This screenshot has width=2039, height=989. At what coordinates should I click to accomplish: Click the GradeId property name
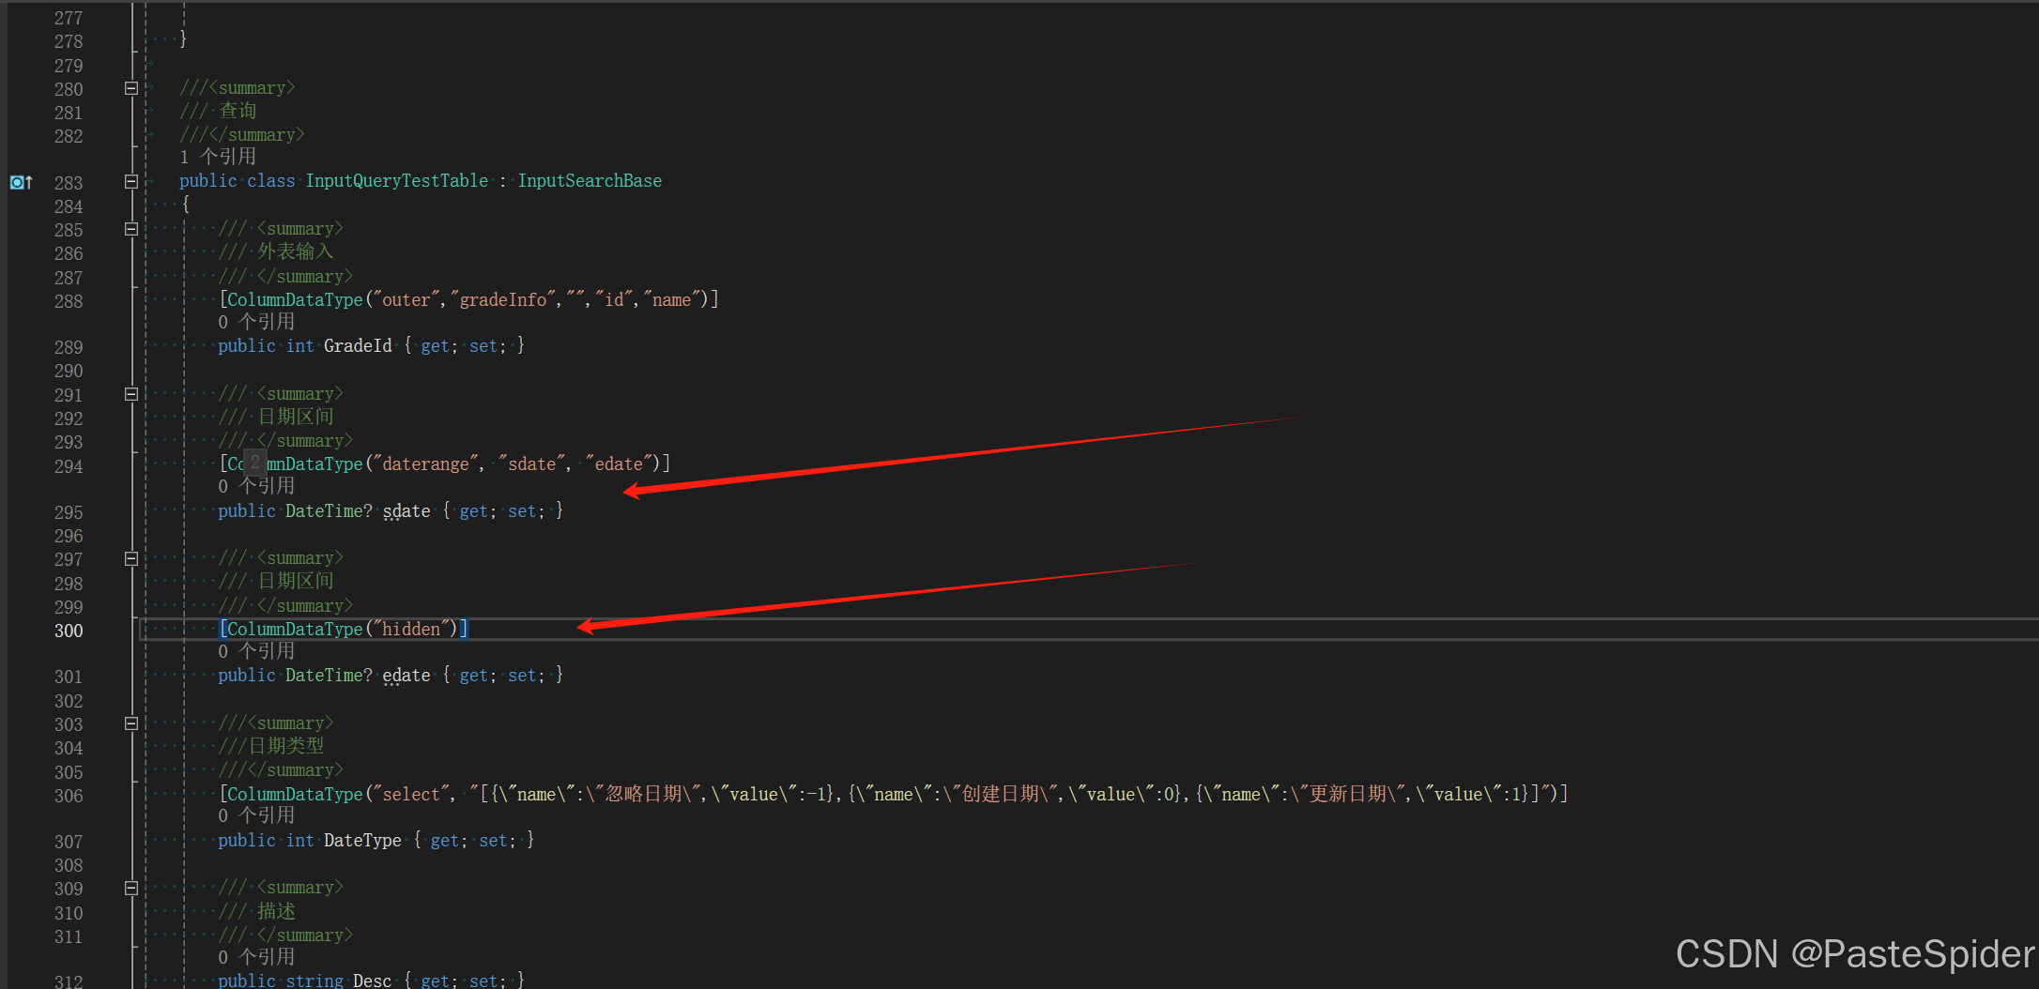tap(358, 345)
